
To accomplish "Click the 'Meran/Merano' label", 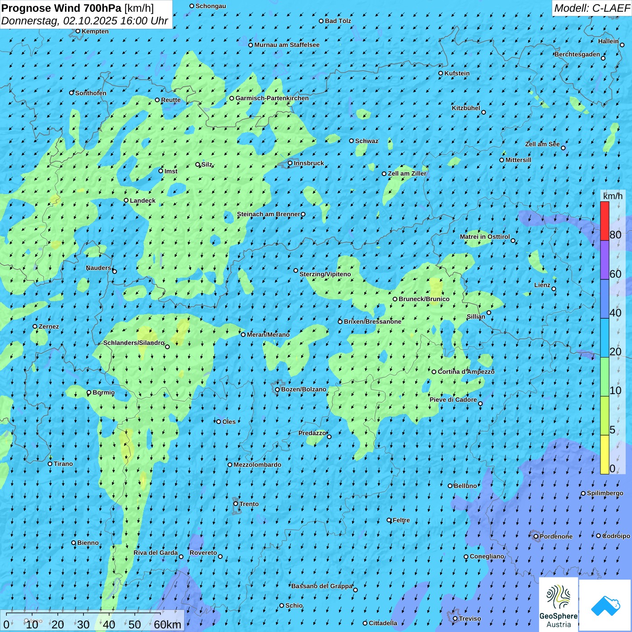I will pyautogui.click(x=268, y=335).
